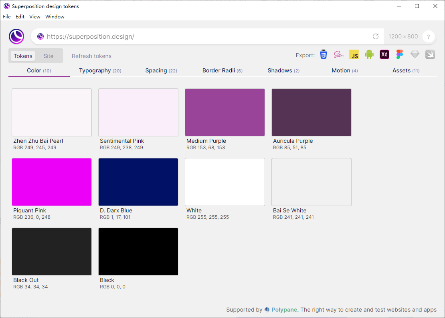This screenshot has width=445, height=318.
Task: Open the help question mark button
Action: coord(429,36)
